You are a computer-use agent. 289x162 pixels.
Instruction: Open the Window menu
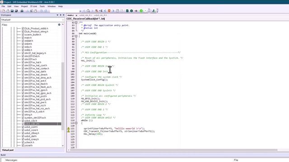51,6
